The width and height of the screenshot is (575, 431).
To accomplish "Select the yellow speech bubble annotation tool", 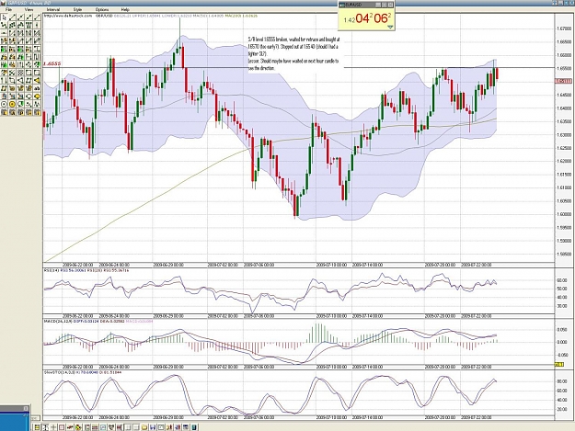I will [37, 96].
